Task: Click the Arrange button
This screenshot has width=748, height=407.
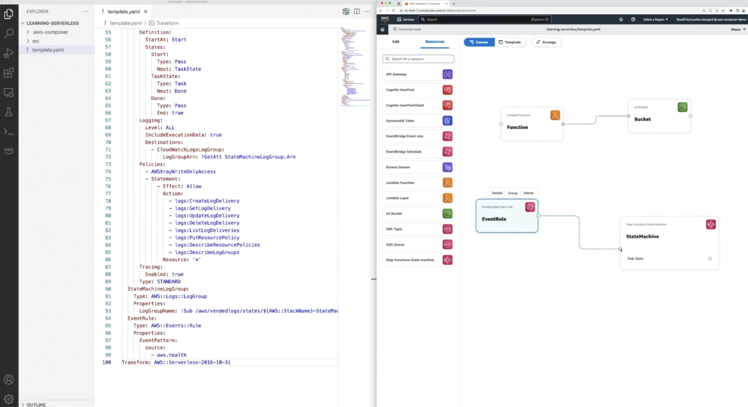Action: tap(546, 42)
